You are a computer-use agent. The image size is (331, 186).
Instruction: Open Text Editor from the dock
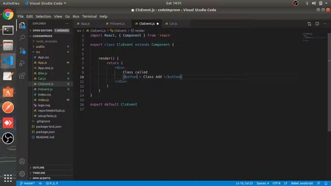coord(8,76)
